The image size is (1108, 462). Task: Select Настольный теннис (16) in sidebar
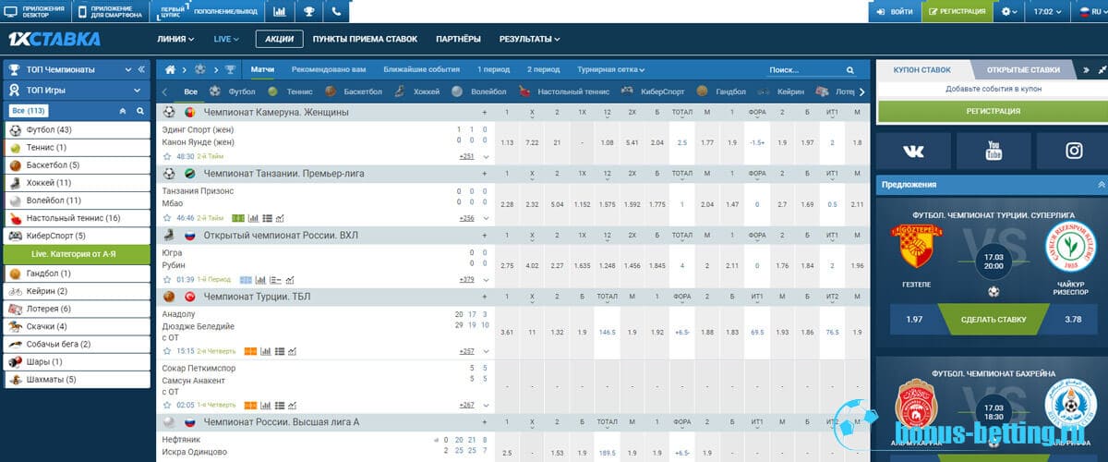77,218
